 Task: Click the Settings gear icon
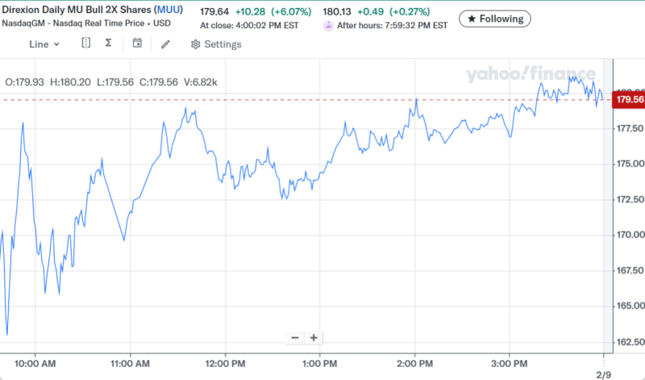coord(195,44)
